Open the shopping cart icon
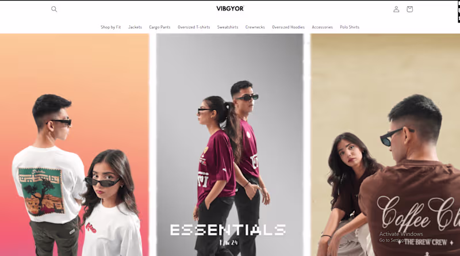The width and height of the screenshot is (460, 256). [409, 9]
